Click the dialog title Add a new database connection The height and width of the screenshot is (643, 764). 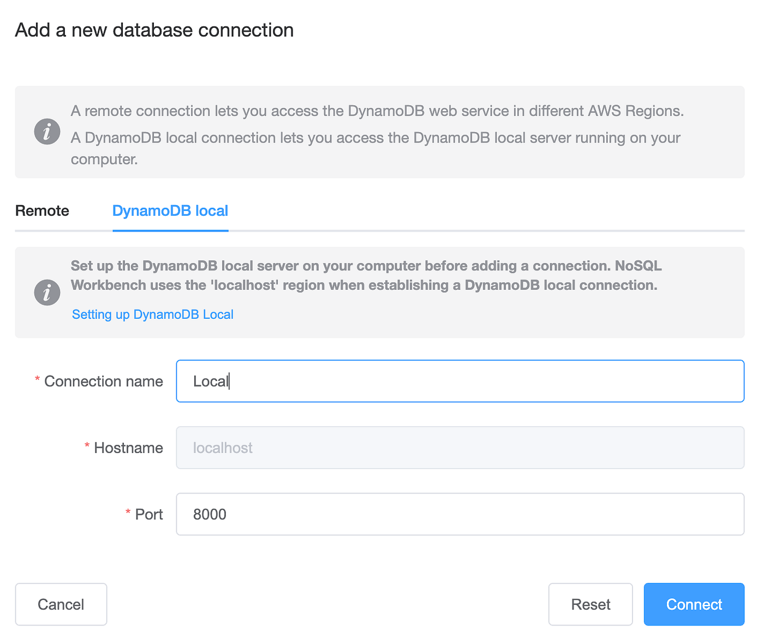tap(154, 30)
